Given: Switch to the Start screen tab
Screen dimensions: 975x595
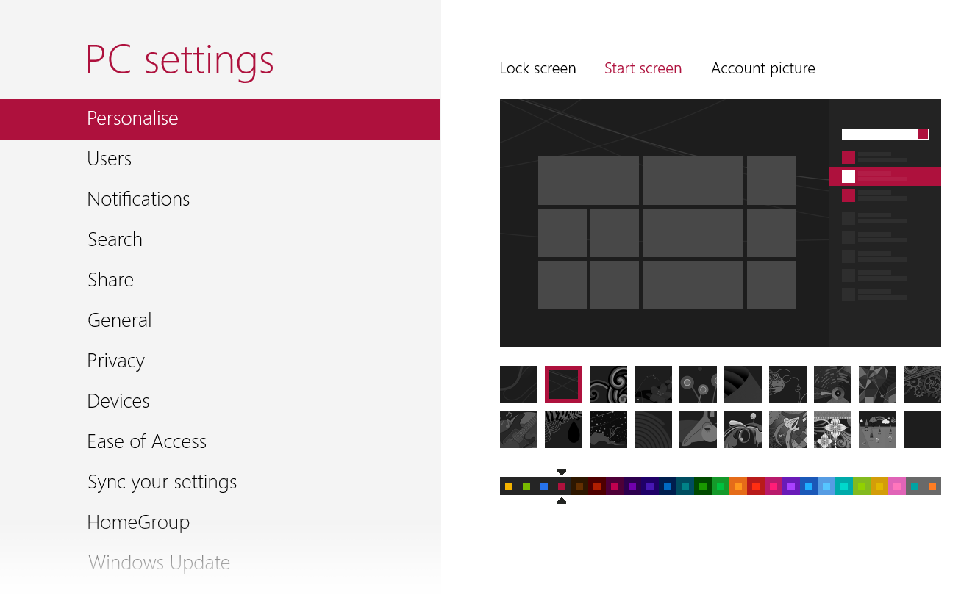Looking at the screenshot, I should click(643, 68).
